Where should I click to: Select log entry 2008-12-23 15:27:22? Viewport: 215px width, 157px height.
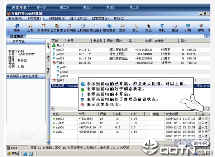point(181,136)
